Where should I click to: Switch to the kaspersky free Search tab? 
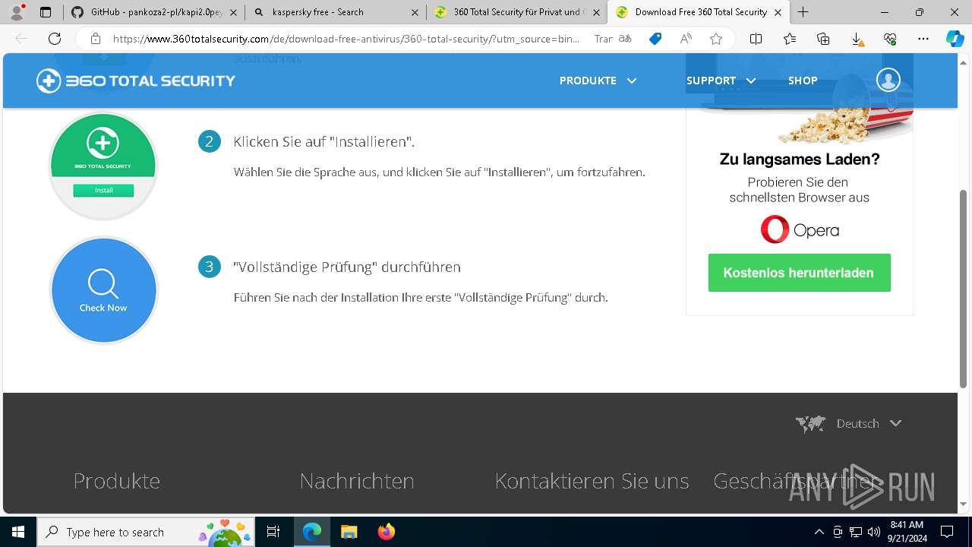point(334,12)
